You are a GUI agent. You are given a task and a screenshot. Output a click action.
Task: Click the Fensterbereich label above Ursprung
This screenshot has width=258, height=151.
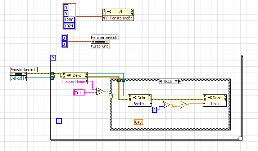(x=104, y=37)
